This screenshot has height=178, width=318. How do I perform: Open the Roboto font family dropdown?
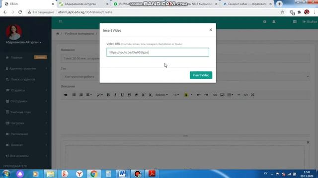click(161, 95)
